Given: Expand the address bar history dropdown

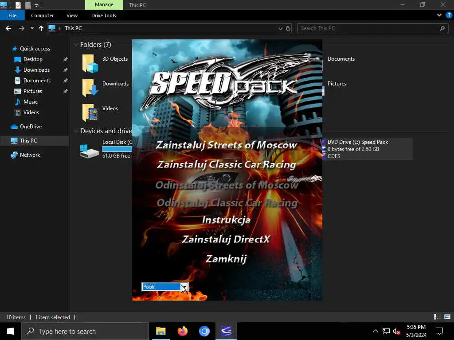Looking at the screenshot, I should [280, 28].
